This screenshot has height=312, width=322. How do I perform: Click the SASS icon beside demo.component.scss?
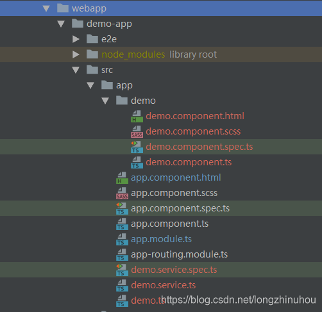click(x=137, y=132)
